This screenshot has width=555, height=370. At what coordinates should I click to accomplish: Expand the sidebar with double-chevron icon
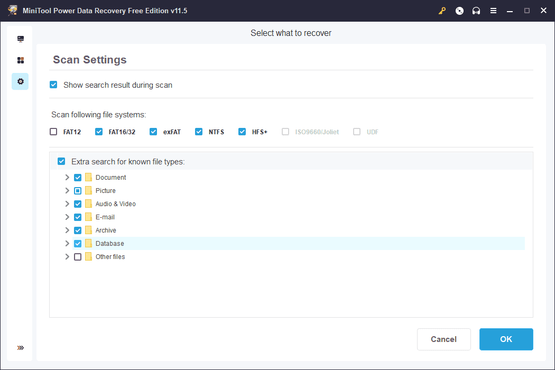[21, 348]
